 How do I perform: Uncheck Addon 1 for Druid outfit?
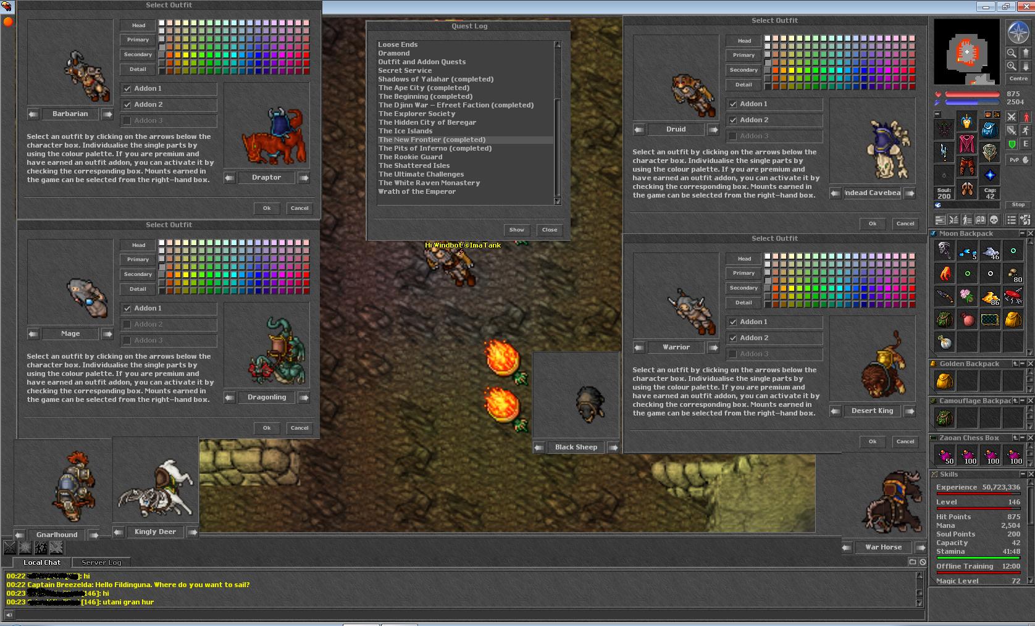click(x=733, y=104)
